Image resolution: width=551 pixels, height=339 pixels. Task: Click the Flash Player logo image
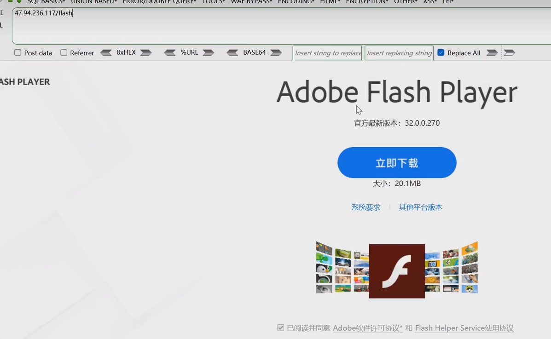click(397, 271)
